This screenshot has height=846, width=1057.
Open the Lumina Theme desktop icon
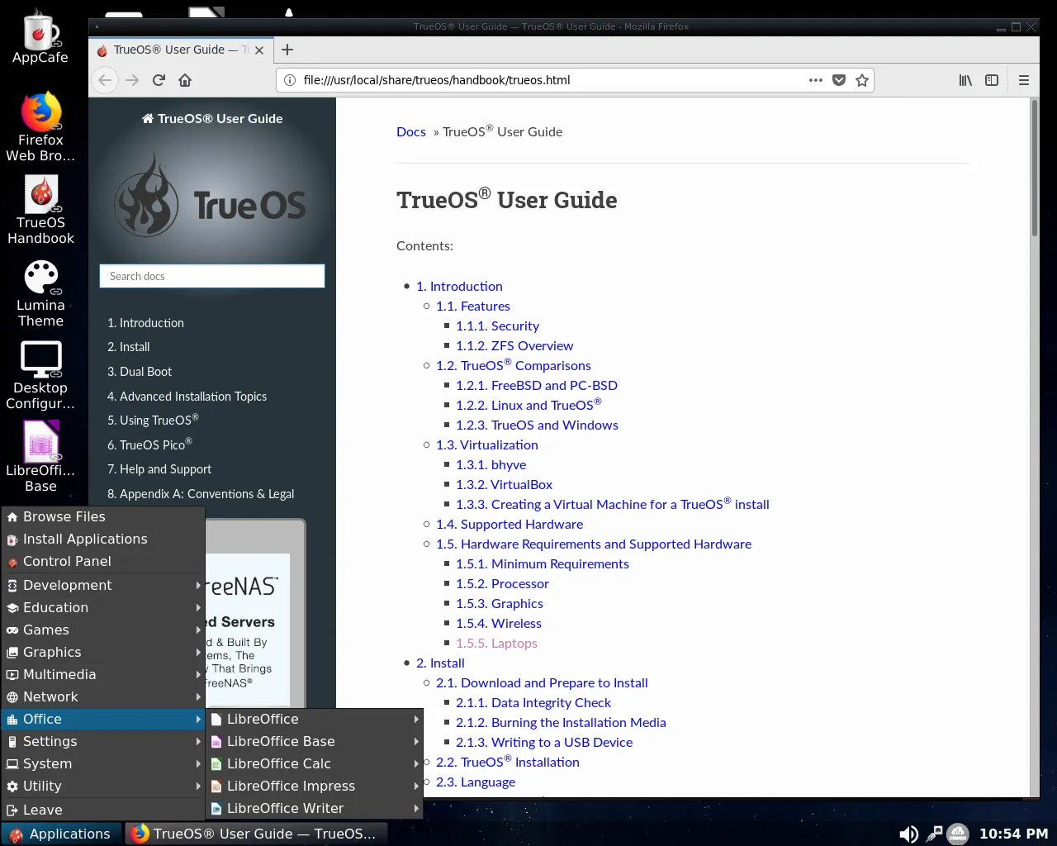click(x=40, y=292)
